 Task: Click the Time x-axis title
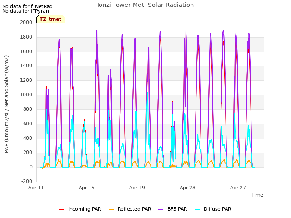tap(257, 195)
